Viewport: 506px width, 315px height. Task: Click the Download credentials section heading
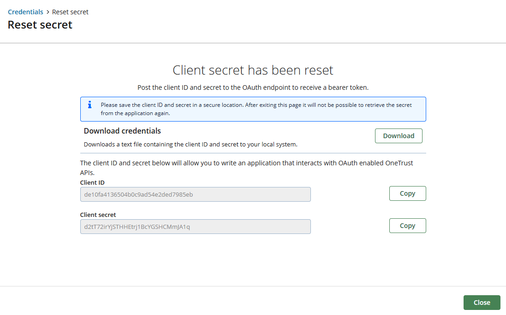click(x=122, y=131)
